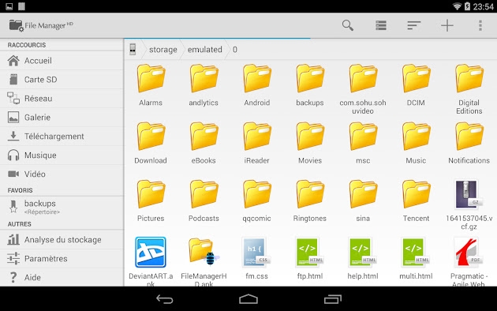The image size is (497, 311).
Task: Select breadcrumb segment 0
Action: [235, 50]
